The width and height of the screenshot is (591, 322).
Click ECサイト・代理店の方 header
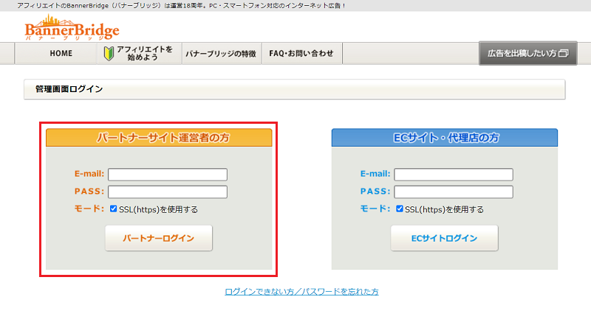tap(445, 138)
